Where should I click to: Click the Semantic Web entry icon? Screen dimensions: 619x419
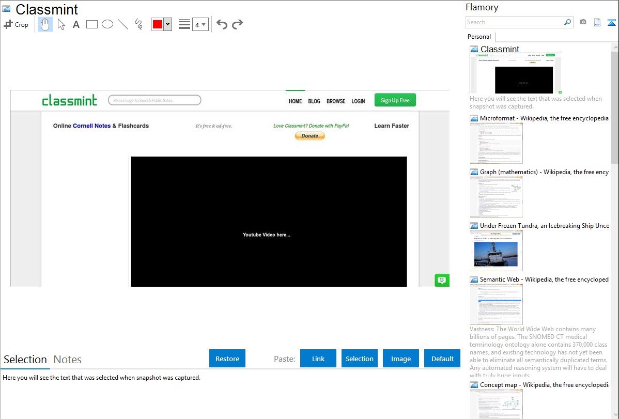pos(474,279)
